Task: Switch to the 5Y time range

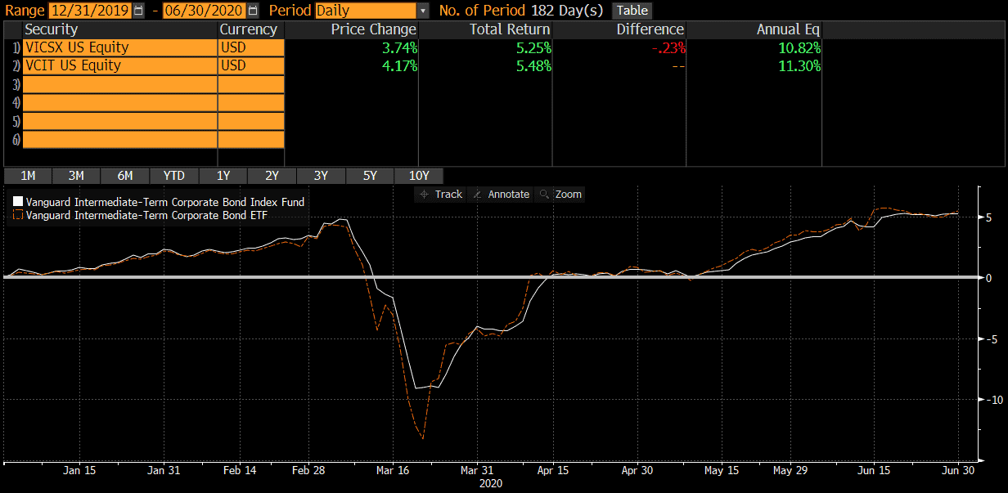Action: pos(370,176)
